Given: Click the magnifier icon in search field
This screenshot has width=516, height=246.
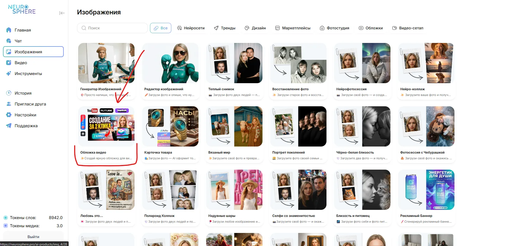Looking at the screenshot, I should click(x=84, y=28).
